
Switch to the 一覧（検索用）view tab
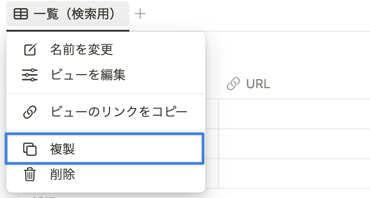pyautogui.click(x=68, y=14)
